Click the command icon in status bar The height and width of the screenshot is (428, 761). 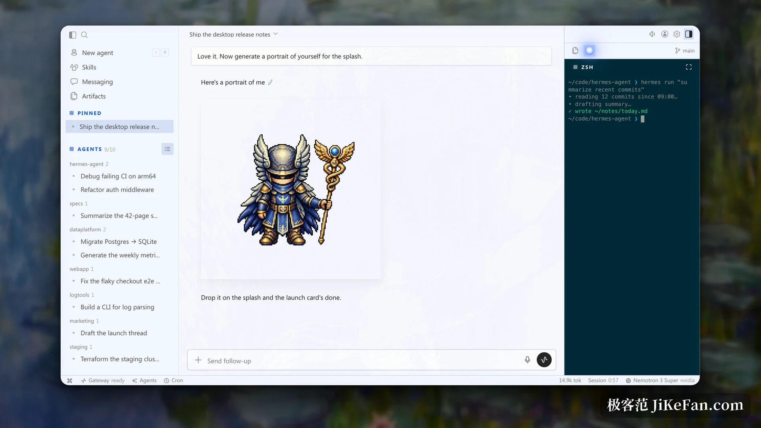coord(70,380)
